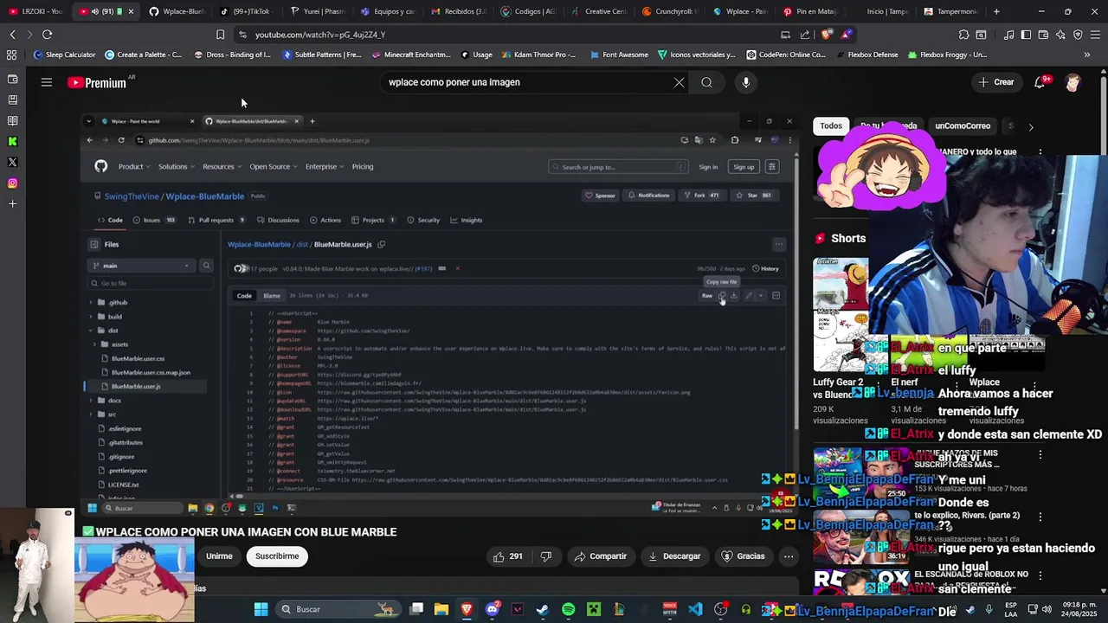Select the unComoCorreo filter chip
This screenshot has height=623, width=1108.
click(963, 125)
